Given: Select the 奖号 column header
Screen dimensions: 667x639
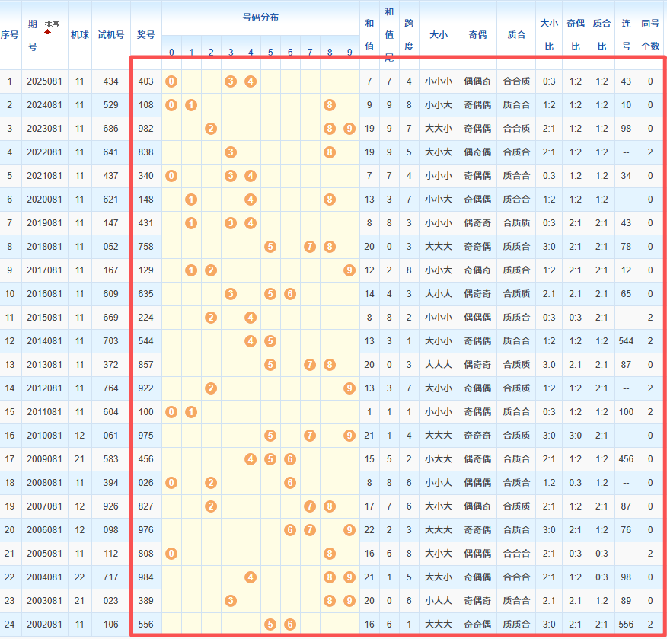Looking at the screenshot, I should pos(145,34).
